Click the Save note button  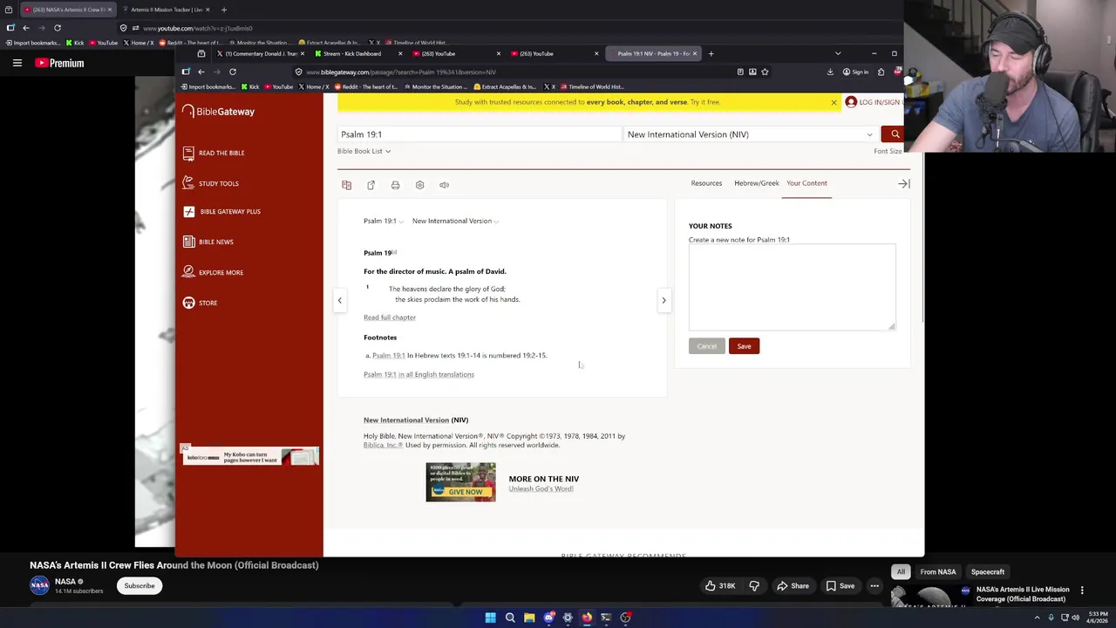coord(744,346)
